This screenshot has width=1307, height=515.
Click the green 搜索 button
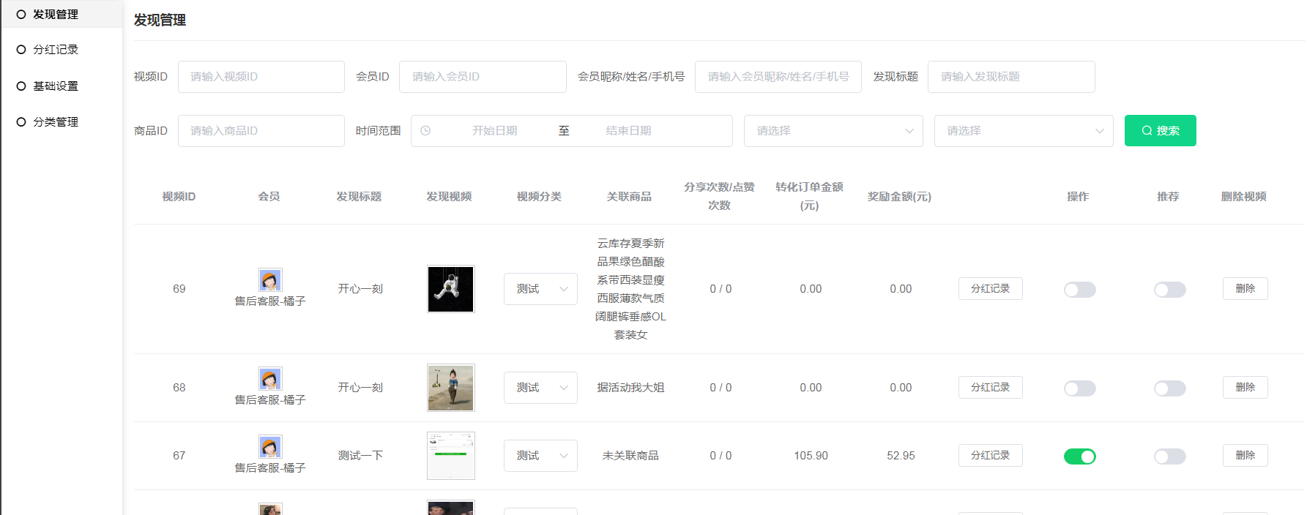coord(1161,131)
